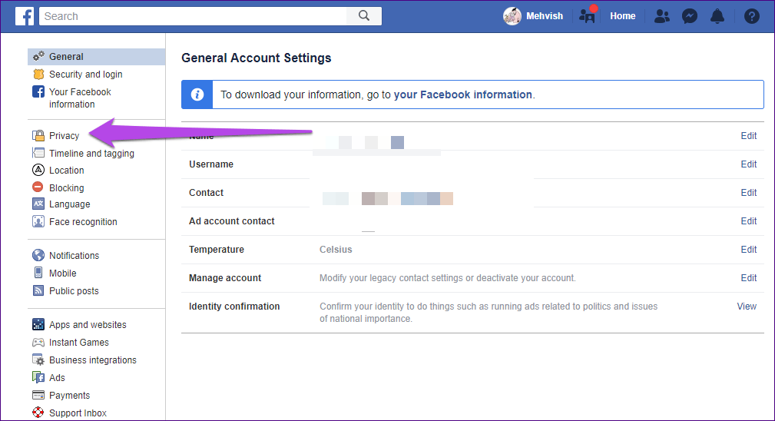Click the Identity confirmation label
775x421 pixels.
[x=234, y=307]
